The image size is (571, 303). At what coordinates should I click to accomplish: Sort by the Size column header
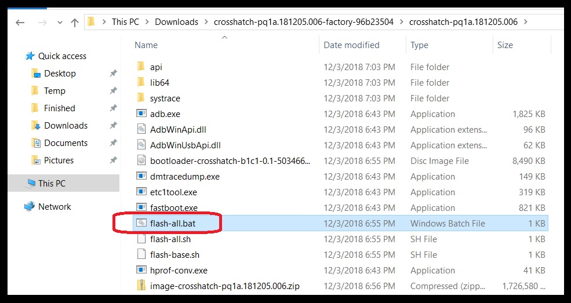505,45
